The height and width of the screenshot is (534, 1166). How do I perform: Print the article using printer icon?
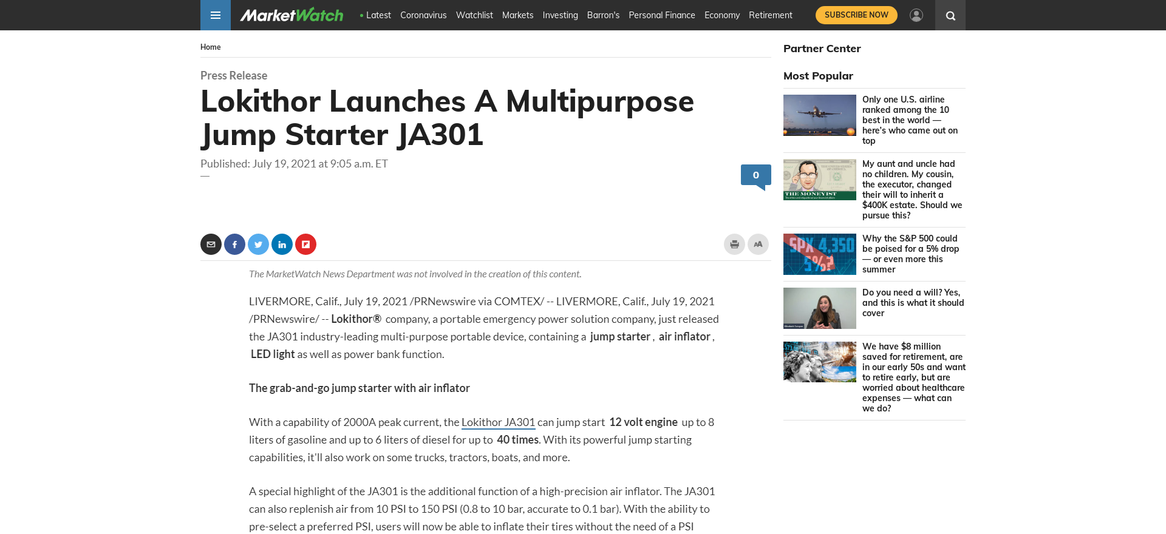coord(734,245)
